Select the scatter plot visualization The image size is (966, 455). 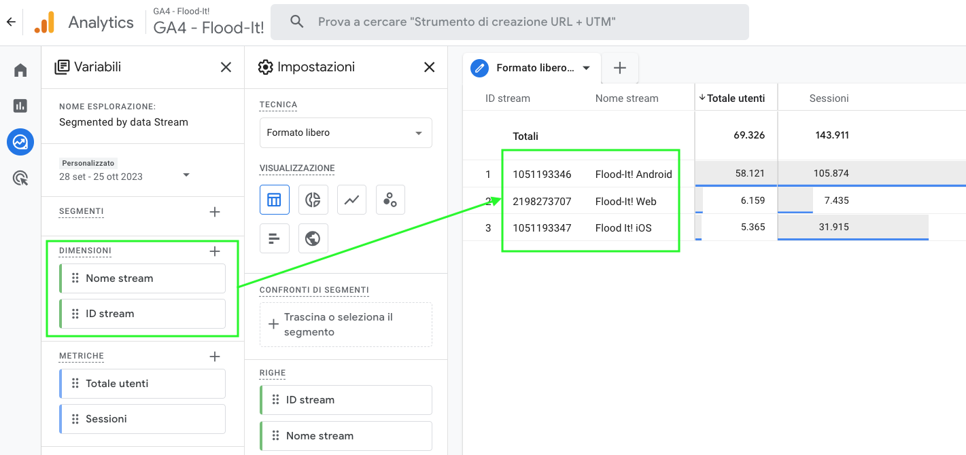click(x=390, y=200)
